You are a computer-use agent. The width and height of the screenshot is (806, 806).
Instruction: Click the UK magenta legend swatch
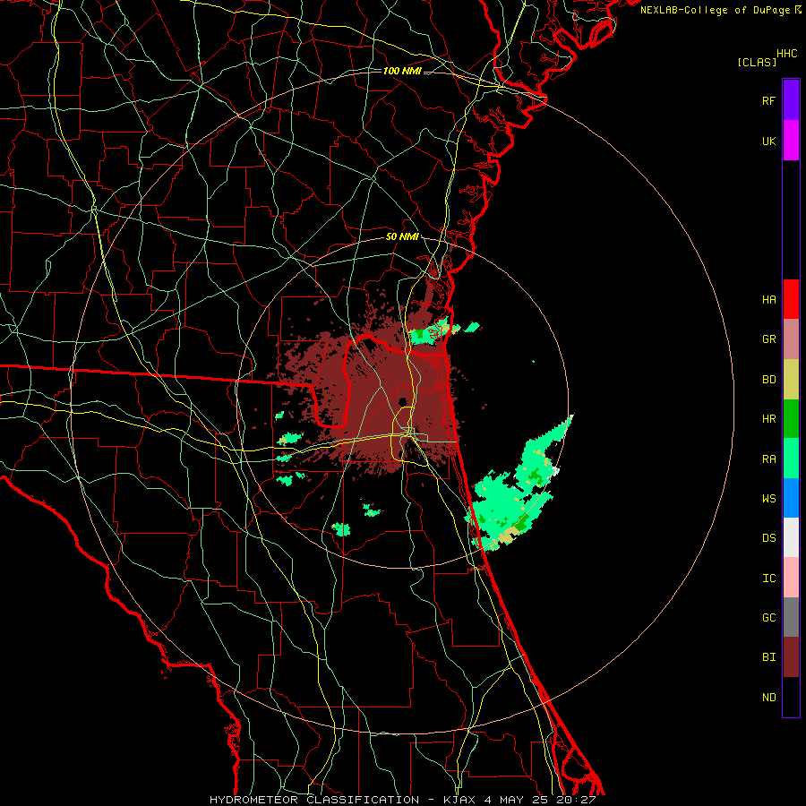click(791, 141)
